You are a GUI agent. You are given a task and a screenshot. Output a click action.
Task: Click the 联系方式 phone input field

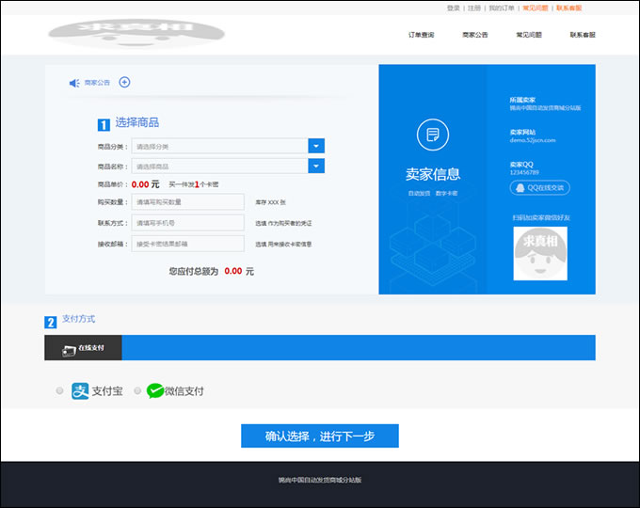click(x=187, y=223)
